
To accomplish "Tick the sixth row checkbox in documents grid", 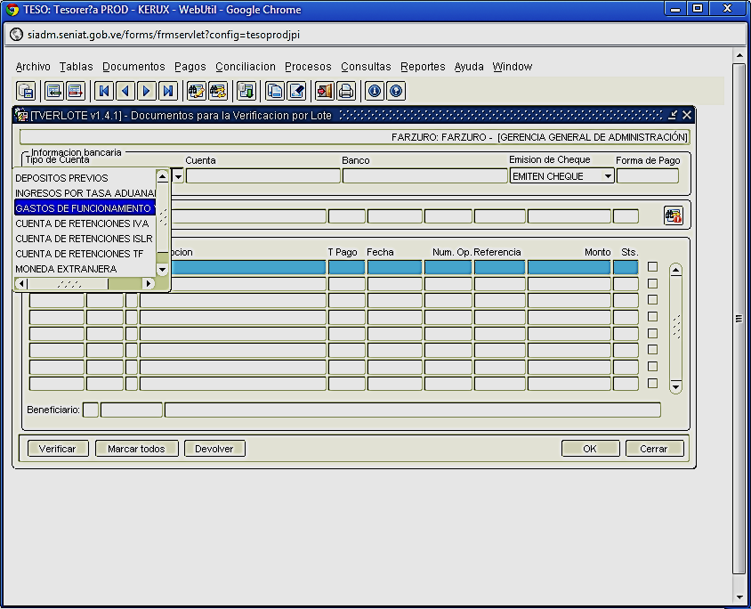I will point(652,350).
